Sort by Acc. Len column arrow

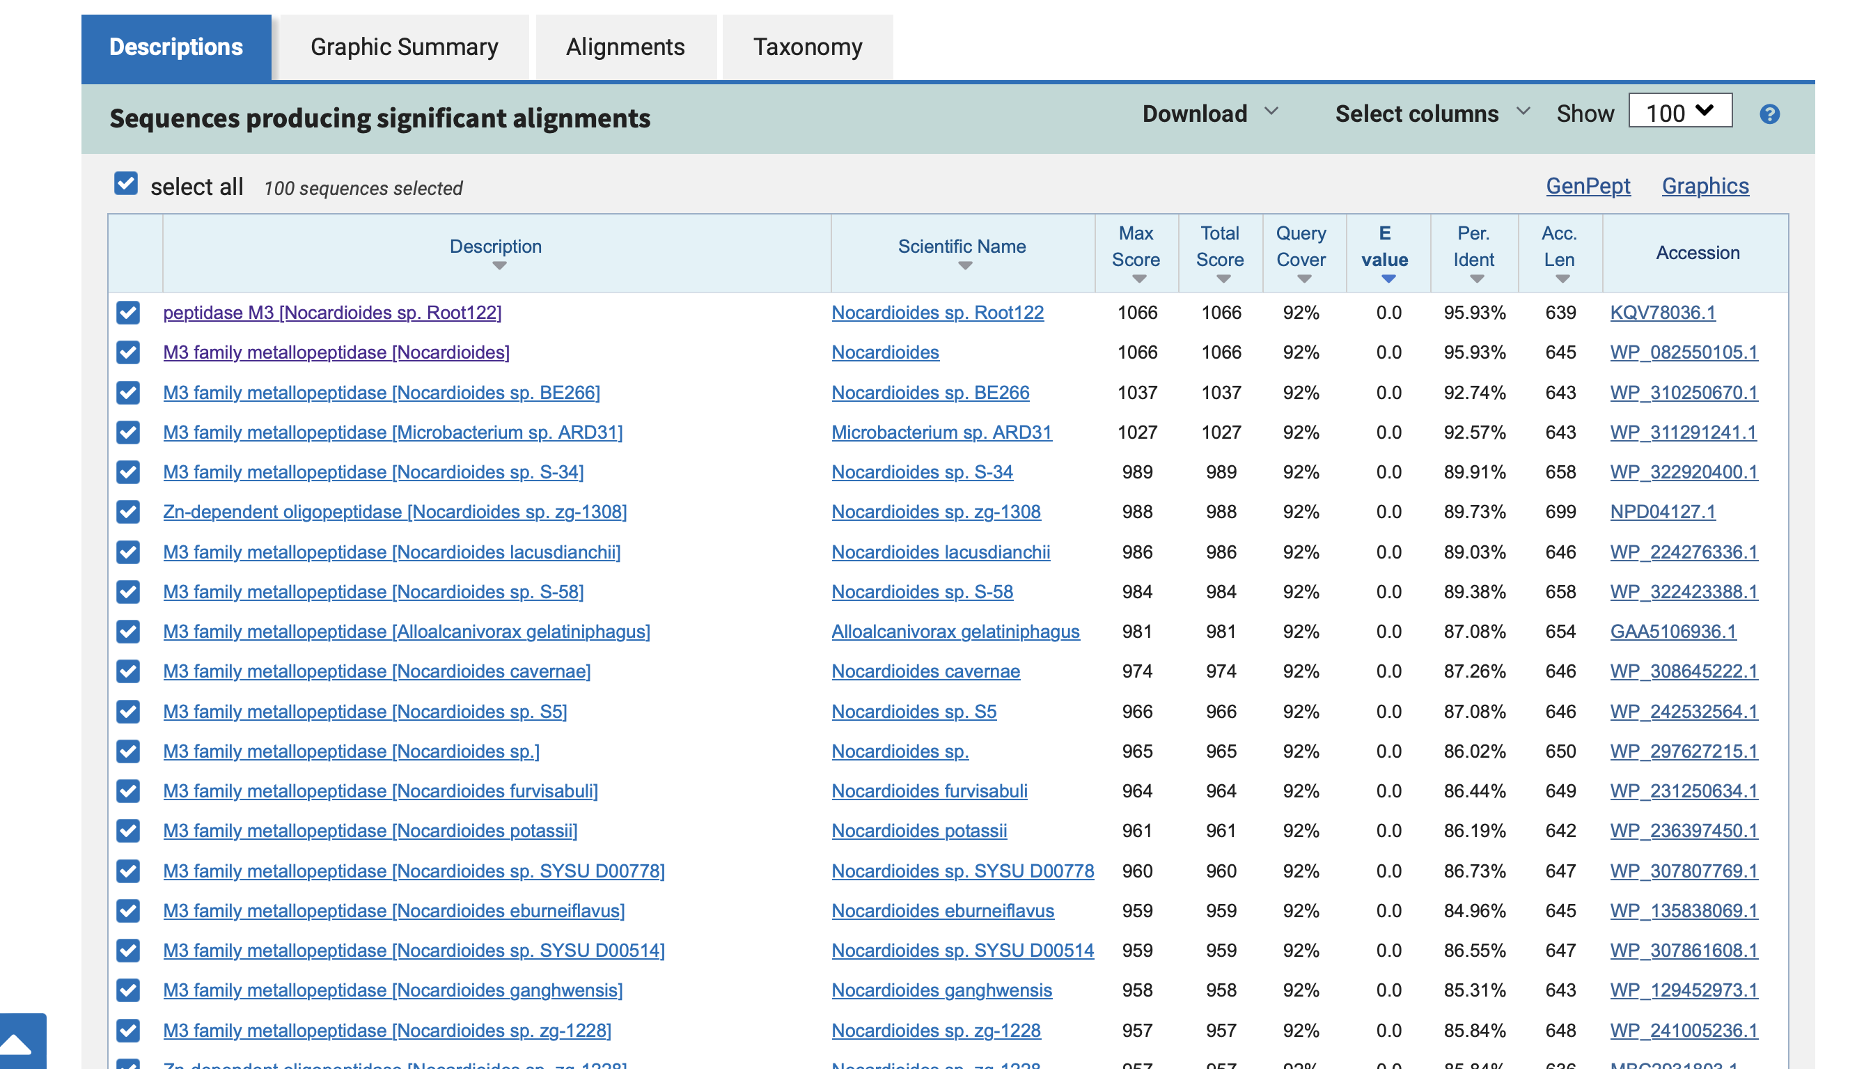tap(1562, 279)
